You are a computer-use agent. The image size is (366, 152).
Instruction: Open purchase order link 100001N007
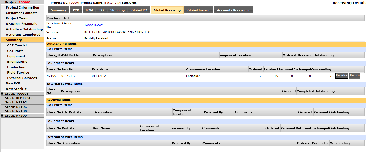tap(93, 25)
